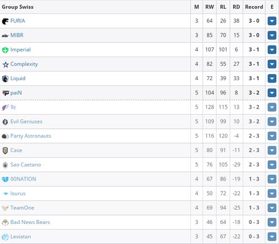Open the Complexity team link
Screen dimensions: 279x244
tap(24, 64)
